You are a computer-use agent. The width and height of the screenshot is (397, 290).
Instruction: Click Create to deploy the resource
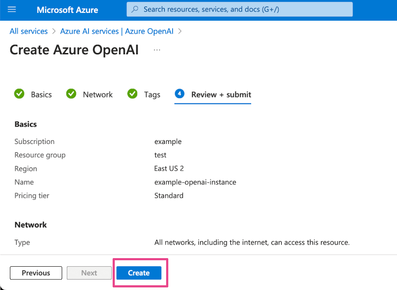(139, 273)
